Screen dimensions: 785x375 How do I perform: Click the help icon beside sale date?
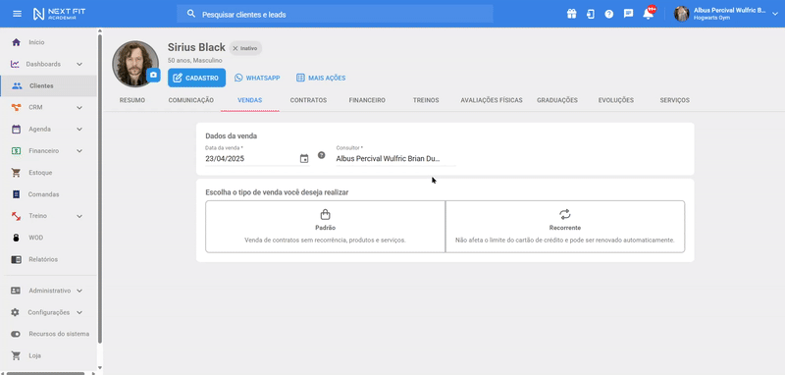(322, 155)
